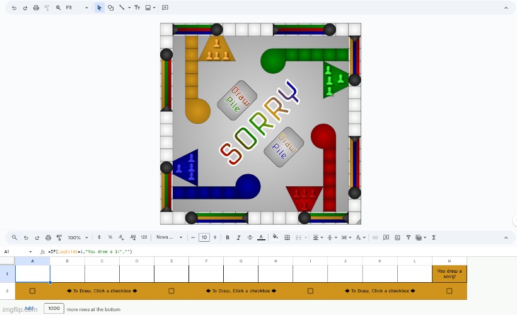Open horizontal align dropdown
517x315 pixels.
tap(318, 237)
